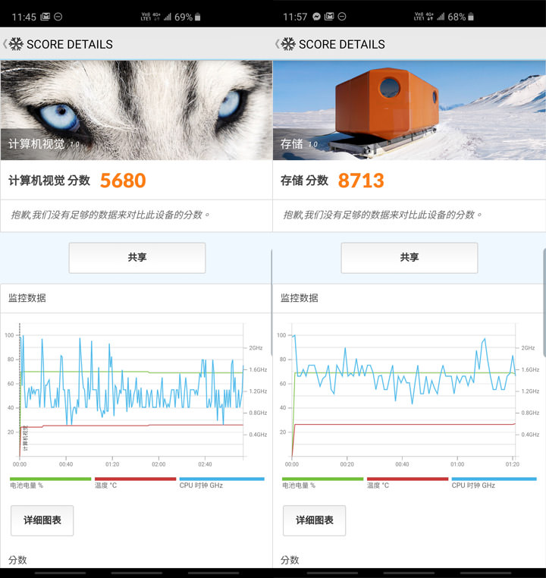
Task: Tap CPU 时钟 GHz legend on right chart
Action: [x=494, y=483]
